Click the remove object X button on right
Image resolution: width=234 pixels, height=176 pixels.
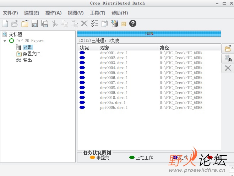pos(228,68)
